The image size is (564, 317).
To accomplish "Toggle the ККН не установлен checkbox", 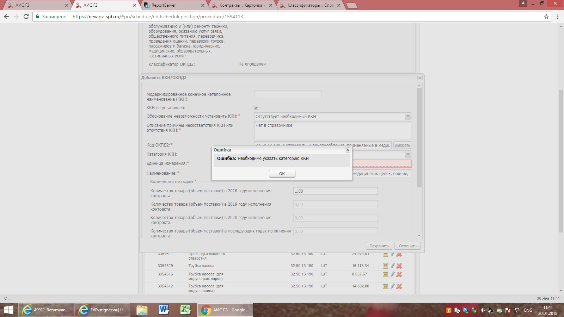I will [x=256, y=108].
